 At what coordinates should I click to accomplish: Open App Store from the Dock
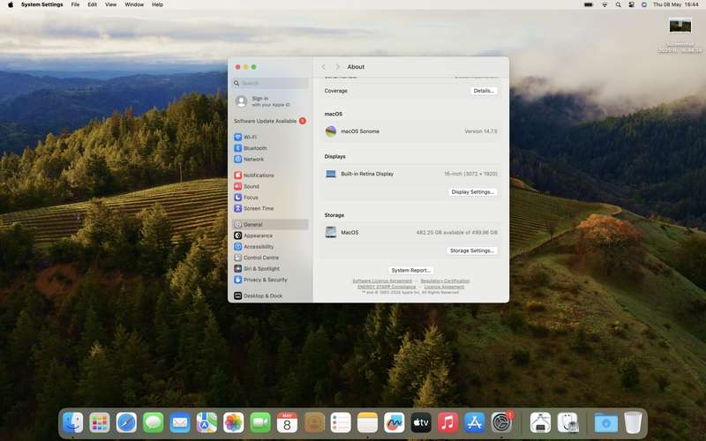(475, 423)
